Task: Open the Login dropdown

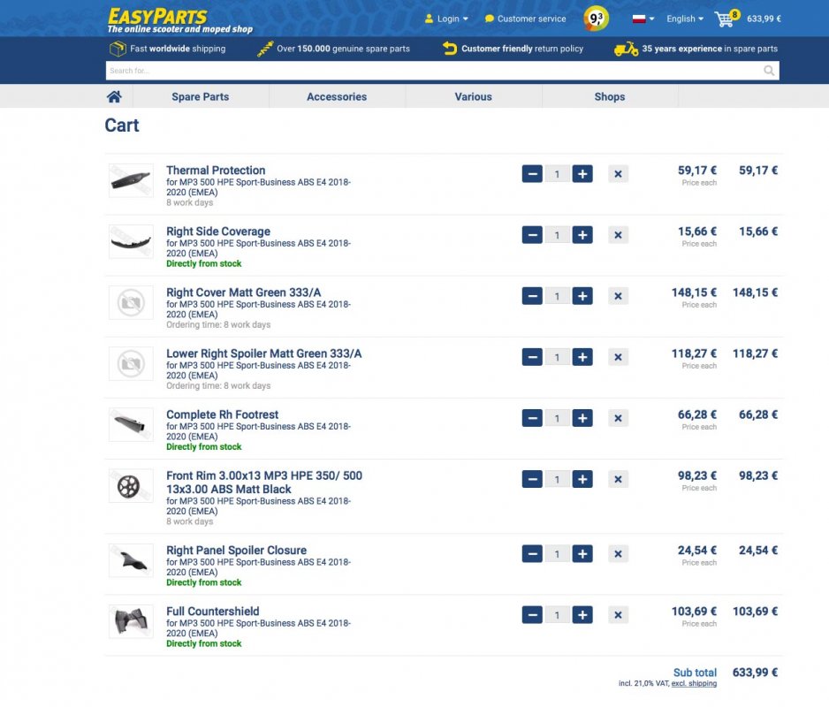Action: point(446,19)
